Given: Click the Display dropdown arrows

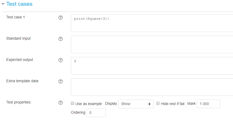Looking at the screenshot, I should 149,104.
